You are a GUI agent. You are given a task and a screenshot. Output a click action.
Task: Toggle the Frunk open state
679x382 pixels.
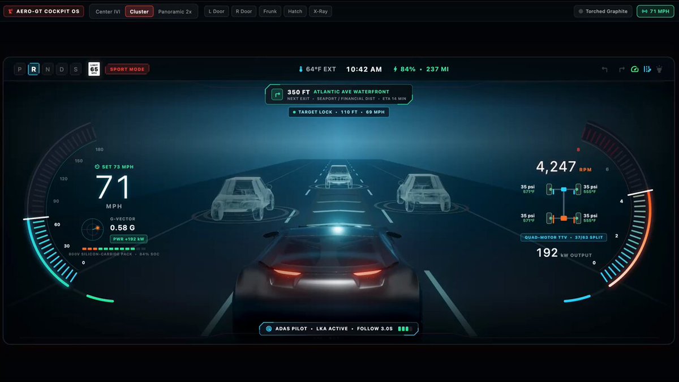tap(270, 11)
